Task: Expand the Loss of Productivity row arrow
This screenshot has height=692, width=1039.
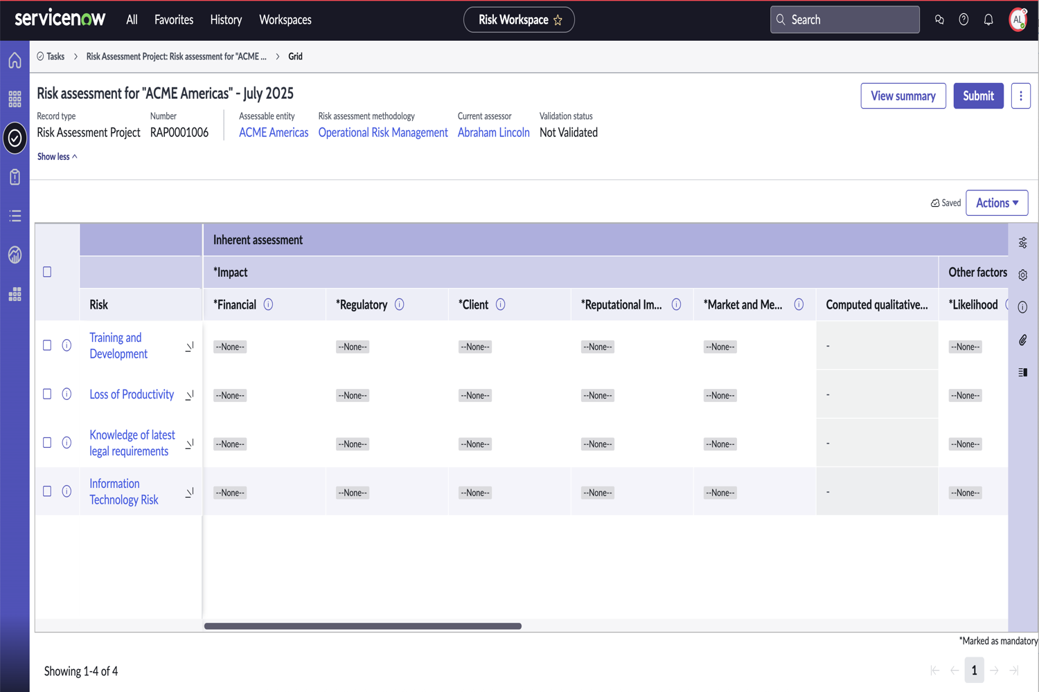Action: (x=189, y=395)
